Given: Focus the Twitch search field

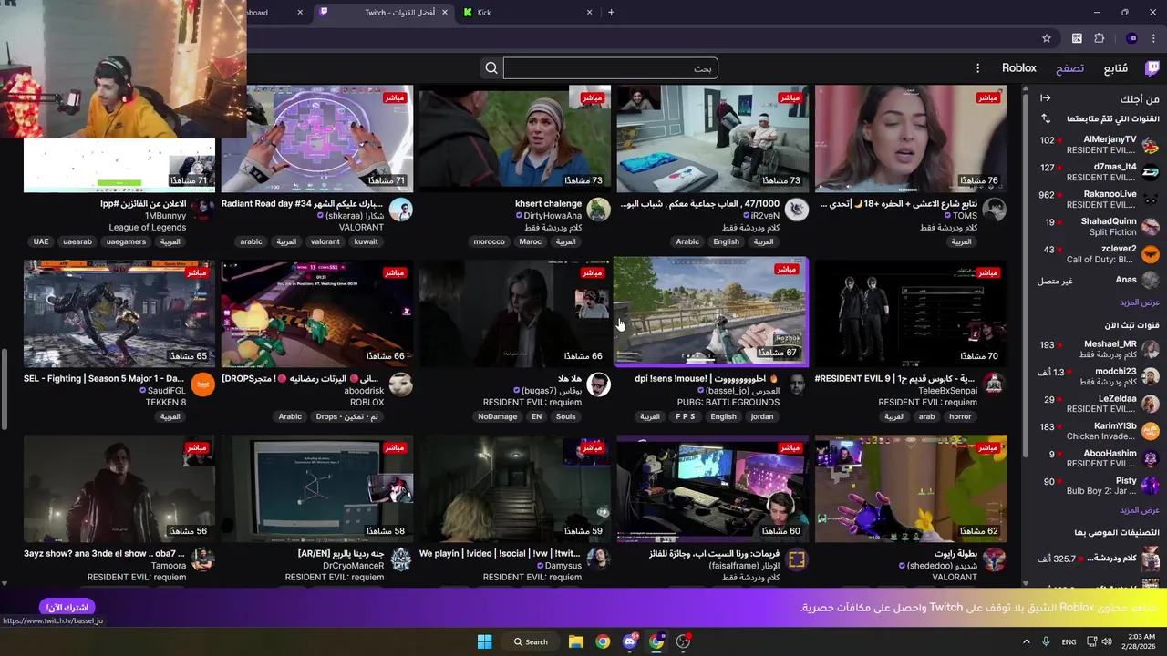Looking at the screenshot, I should coord(610,68).
